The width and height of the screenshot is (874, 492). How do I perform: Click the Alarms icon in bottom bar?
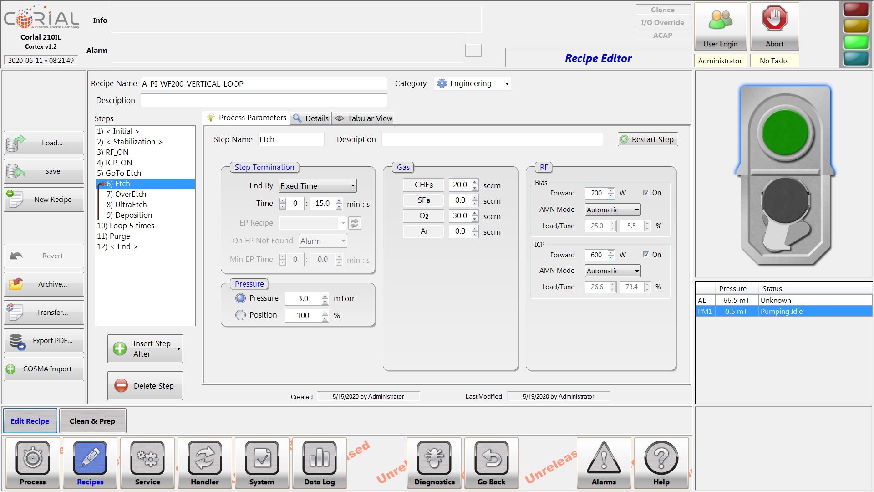pos(603,460)
